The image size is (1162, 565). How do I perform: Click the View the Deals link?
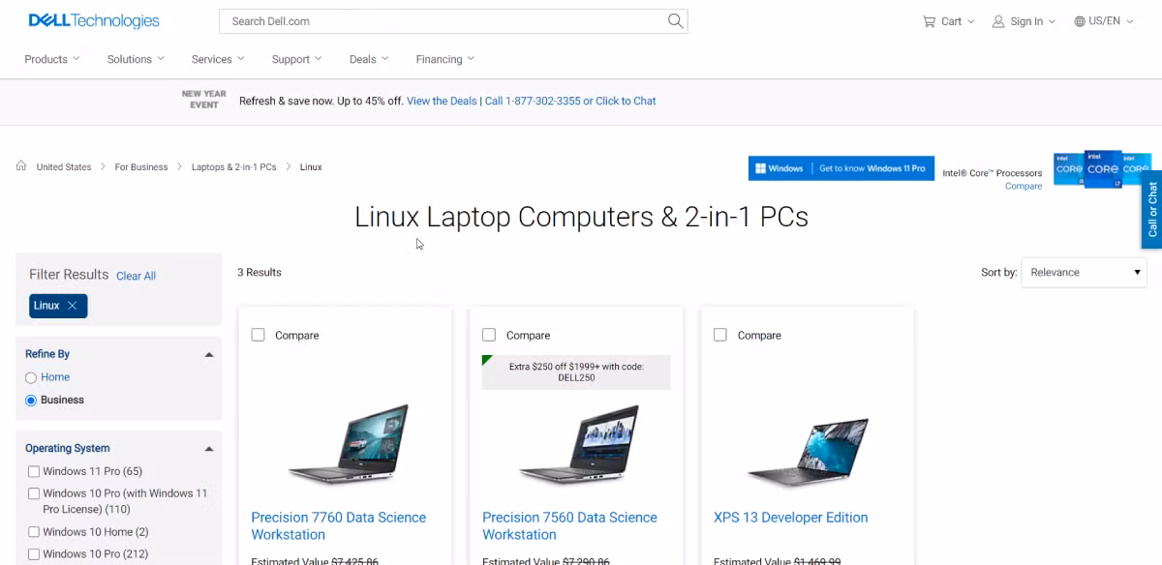[x=442, y=101]
